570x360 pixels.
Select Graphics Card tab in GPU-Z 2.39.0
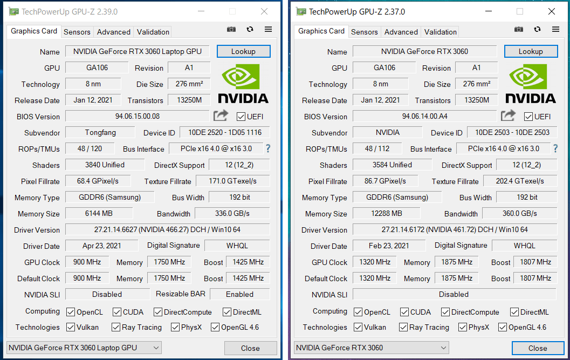point(34,31)
